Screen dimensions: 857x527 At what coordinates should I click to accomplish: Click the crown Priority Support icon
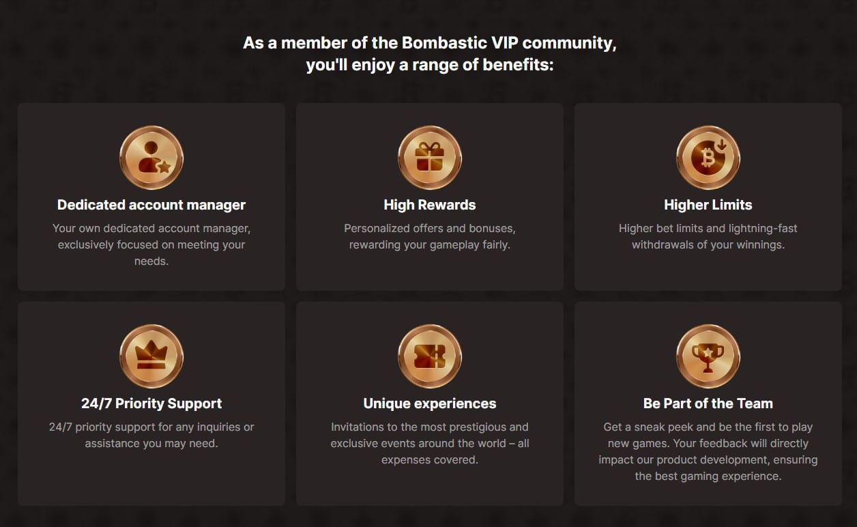[x=151, y=356]
